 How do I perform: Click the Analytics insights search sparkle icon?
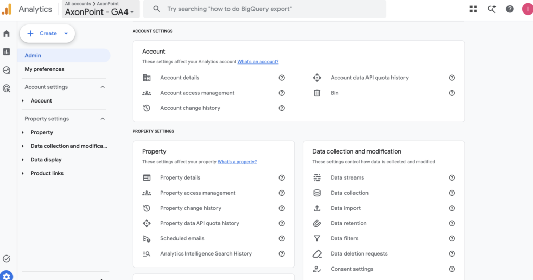pyautogui.click(x=491, y=9)
